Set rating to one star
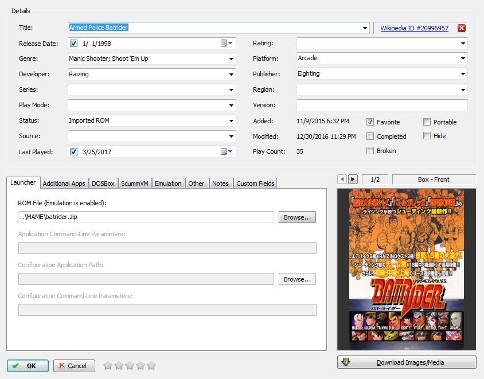 pyautogui.click(x=108, y=366)
